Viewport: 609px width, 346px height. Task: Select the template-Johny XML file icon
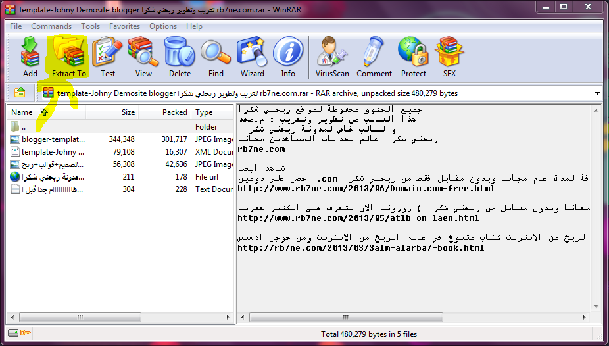[15, 152]
